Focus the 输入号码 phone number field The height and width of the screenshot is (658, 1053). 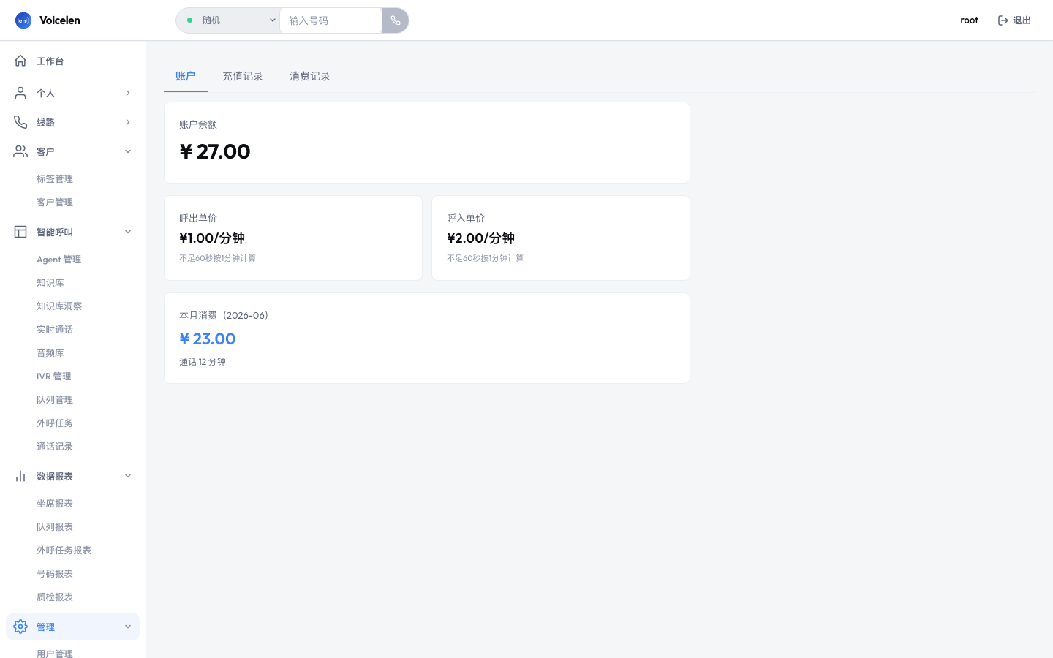point(331,20)
